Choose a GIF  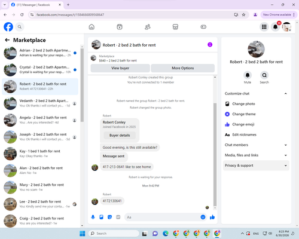[118, 217]
